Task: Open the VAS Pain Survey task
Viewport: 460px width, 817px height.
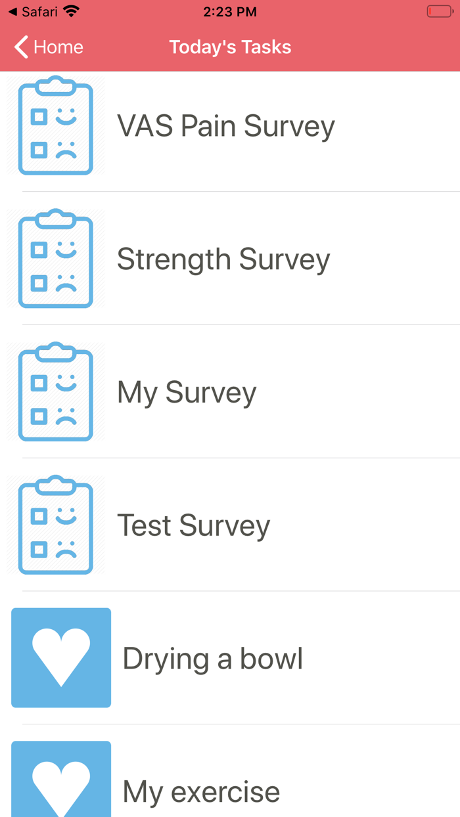Action: click(x=225, y=125)
